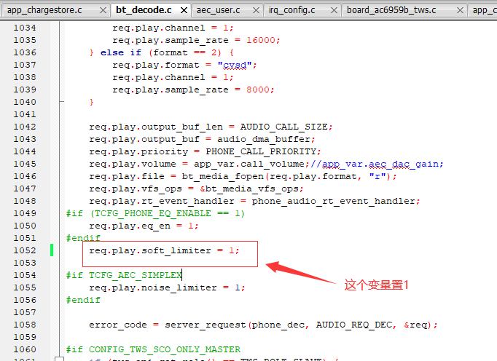Screen dimensions: 497x361
Task: Click the commented app_var.aec_dac_gain text
Action: [383, 164]
